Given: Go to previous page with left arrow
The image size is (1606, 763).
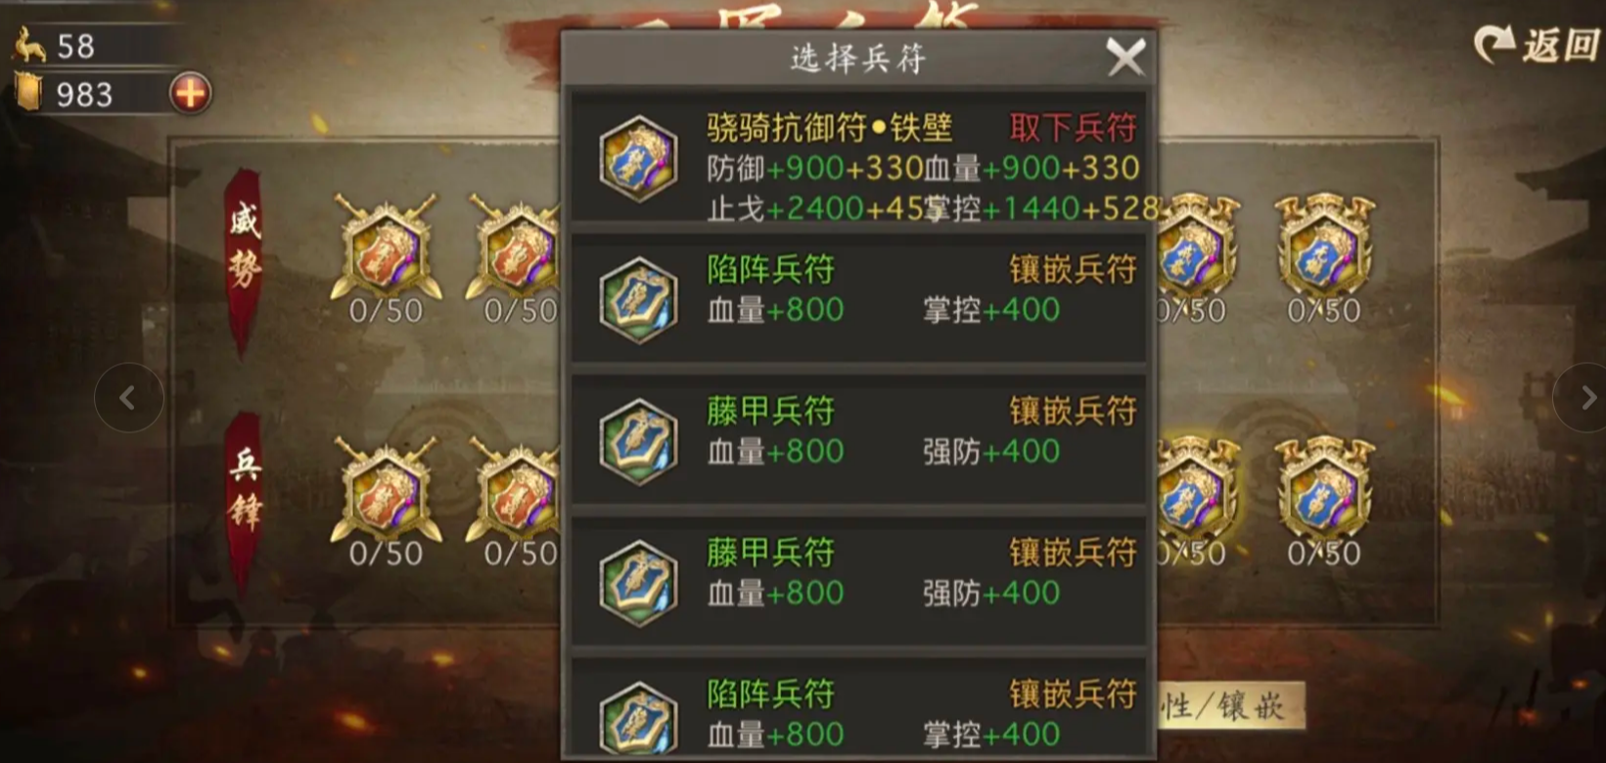Looking at the screenshot, I should 128,397.
